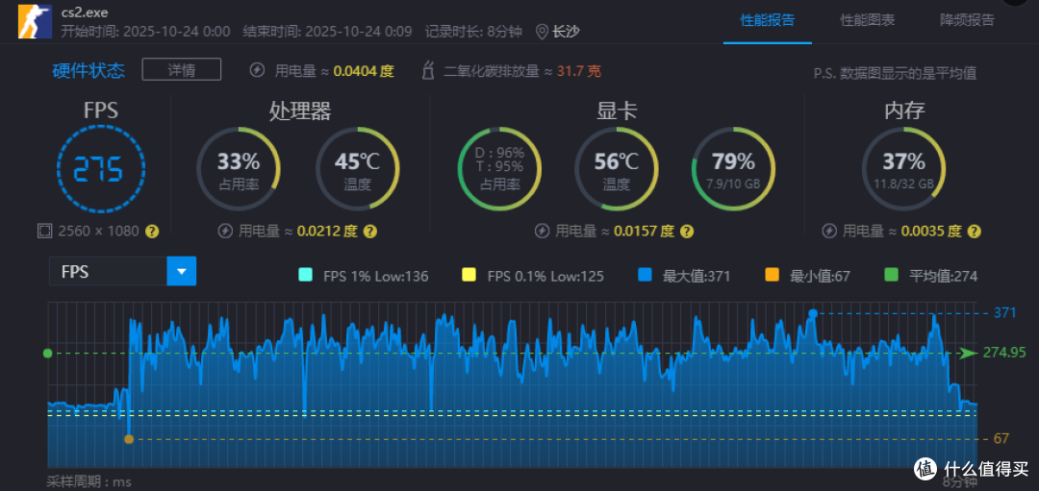Image resolution: width=1039 pixels, height=491 pixels.
Task: Click lightning icon under the 显卡 section
Action: click(x=542, y=231)
